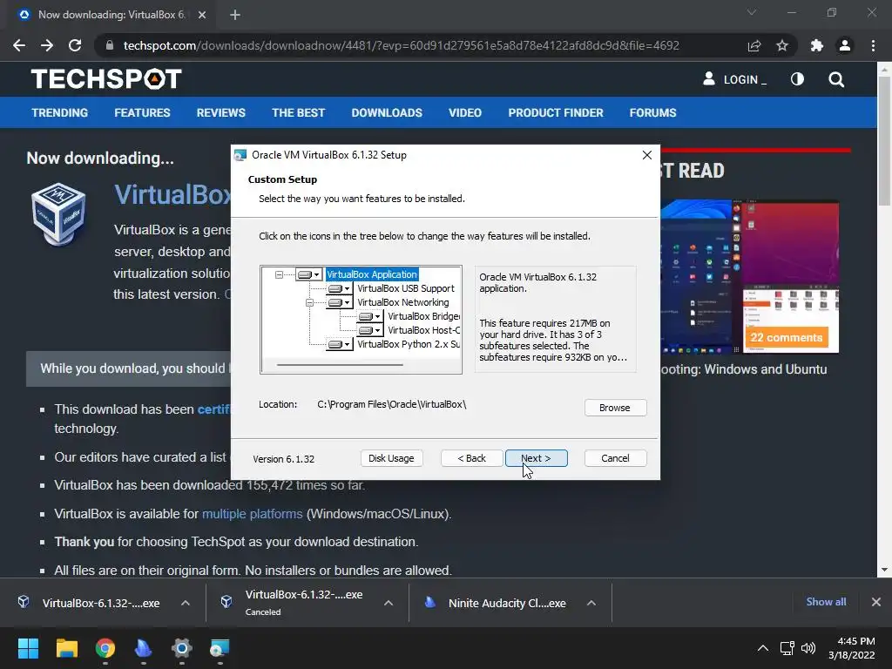Open Chrome from the taskbar
Screen dimensions: 892x669
coord(105,648)
